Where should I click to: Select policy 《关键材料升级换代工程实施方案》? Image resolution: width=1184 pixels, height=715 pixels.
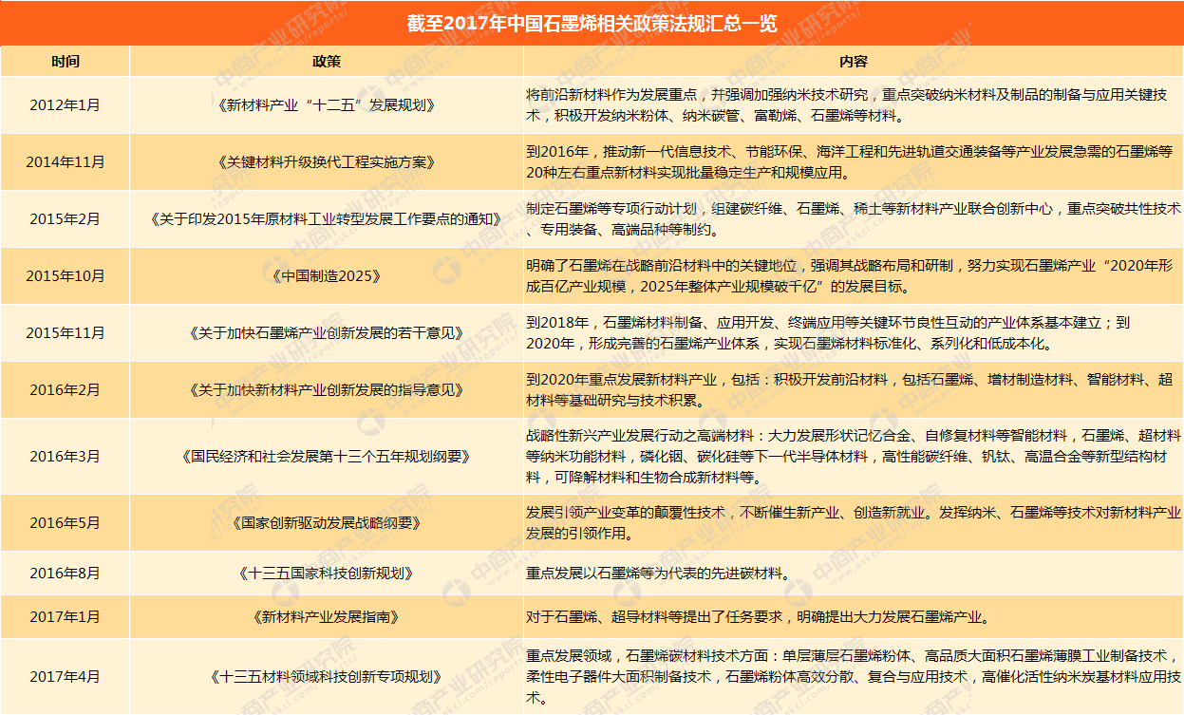(x=326, y=162)
